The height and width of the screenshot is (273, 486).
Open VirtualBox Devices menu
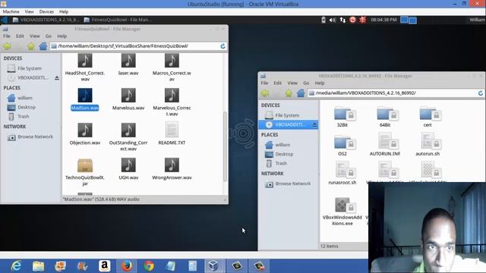point(46,12)
